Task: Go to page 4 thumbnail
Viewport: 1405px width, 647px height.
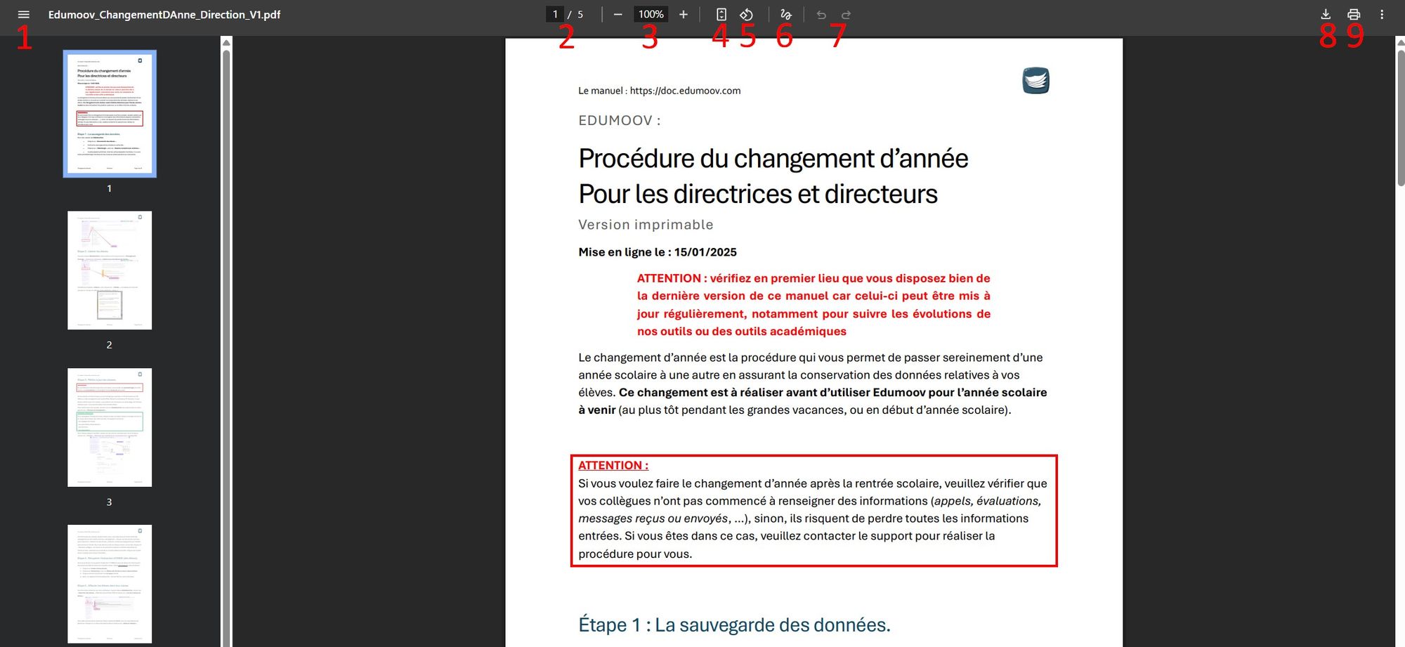Action: tap(110, 583)
